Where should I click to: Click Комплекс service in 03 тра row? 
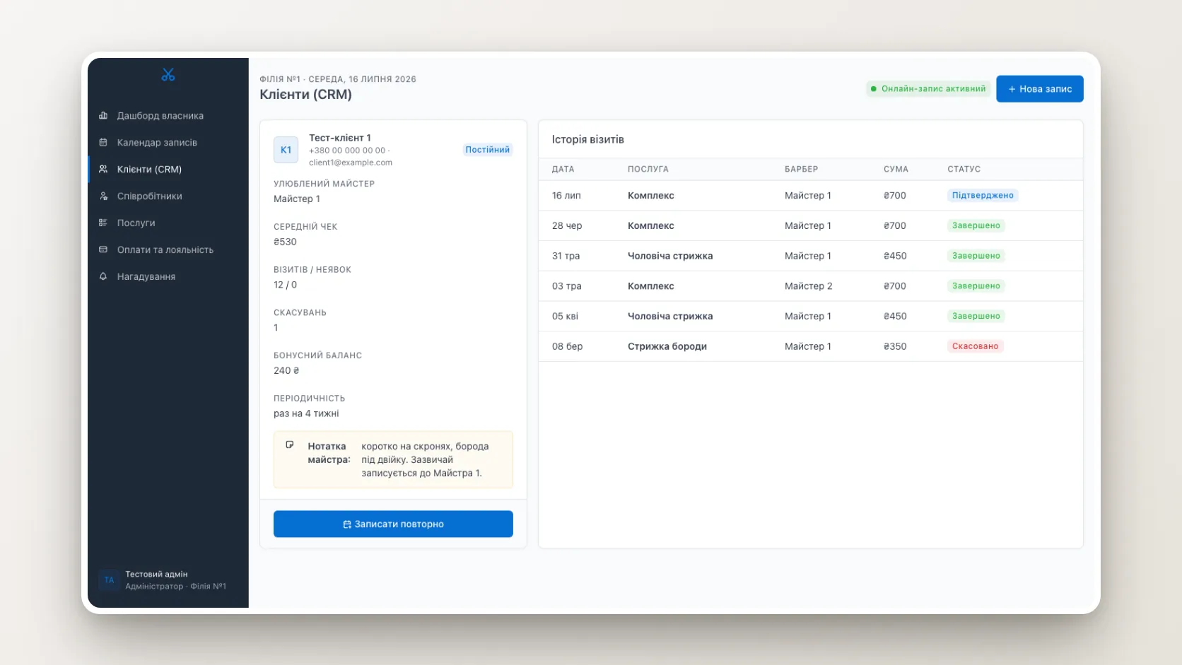click(650, 286)
